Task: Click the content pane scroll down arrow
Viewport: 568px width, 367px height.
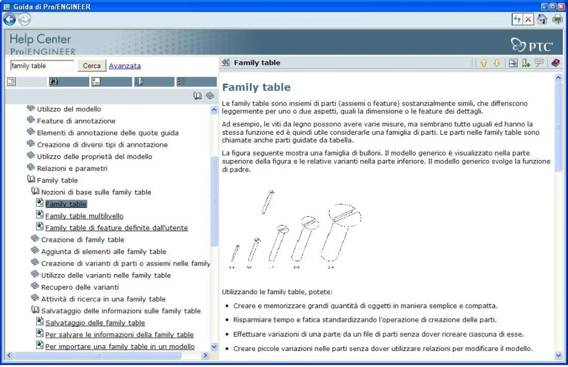Action: coord(559,356)
